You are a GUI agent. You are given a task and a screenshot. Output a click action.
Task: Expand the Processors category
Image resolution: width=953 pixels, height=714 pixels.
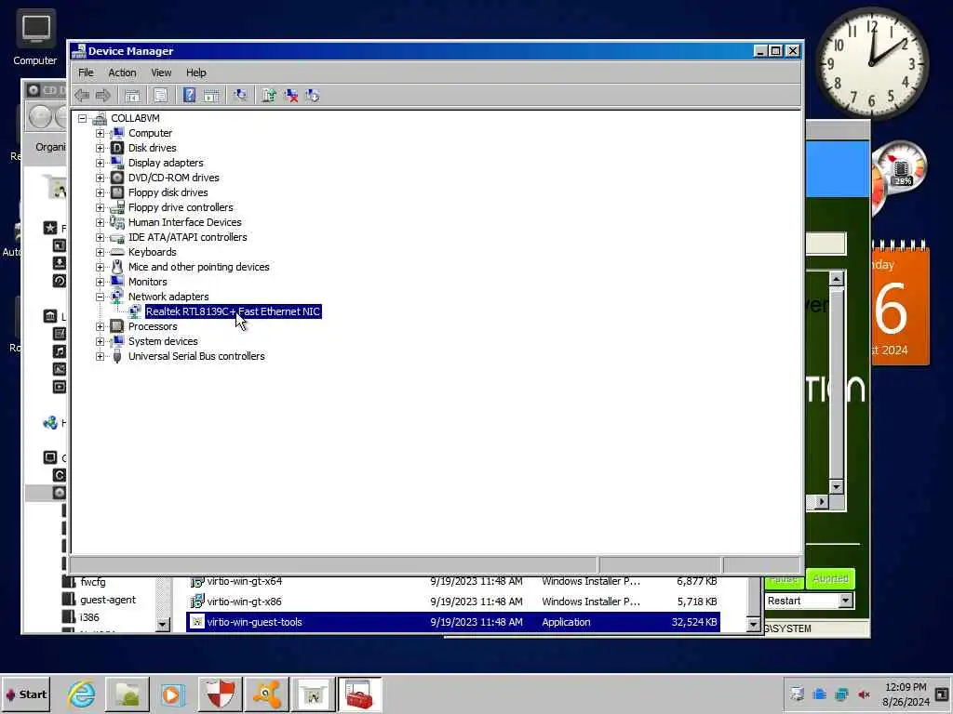coord(101,326)
